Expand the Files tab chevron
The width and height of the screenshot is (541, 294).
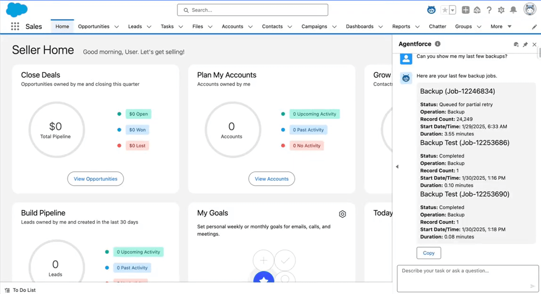tap(210, 27)
